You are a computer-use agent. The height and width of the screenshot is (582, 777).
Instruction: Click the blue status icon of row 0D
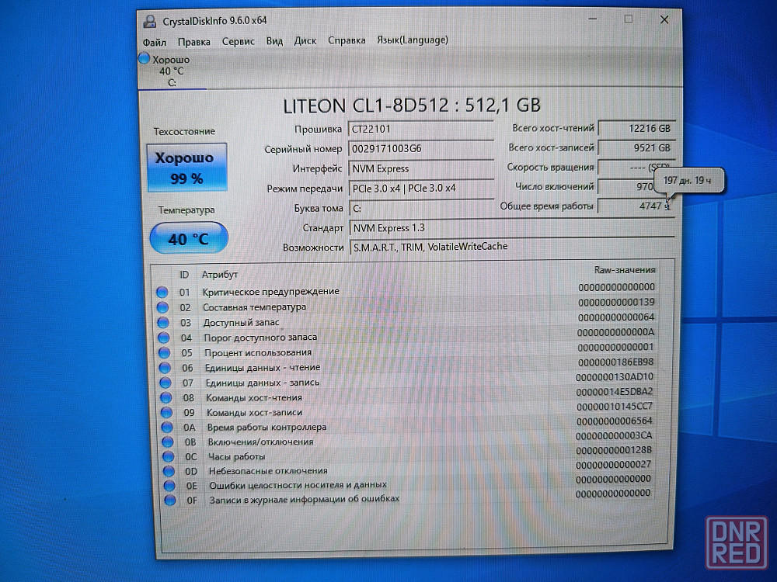(169, 471)
